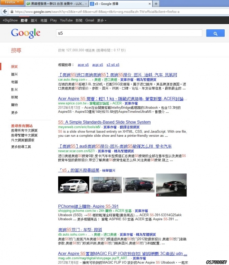Open the car.auto.ifeng.com 奧迪S5 result title
Viewport: 229px width, 265px height.
117,75
